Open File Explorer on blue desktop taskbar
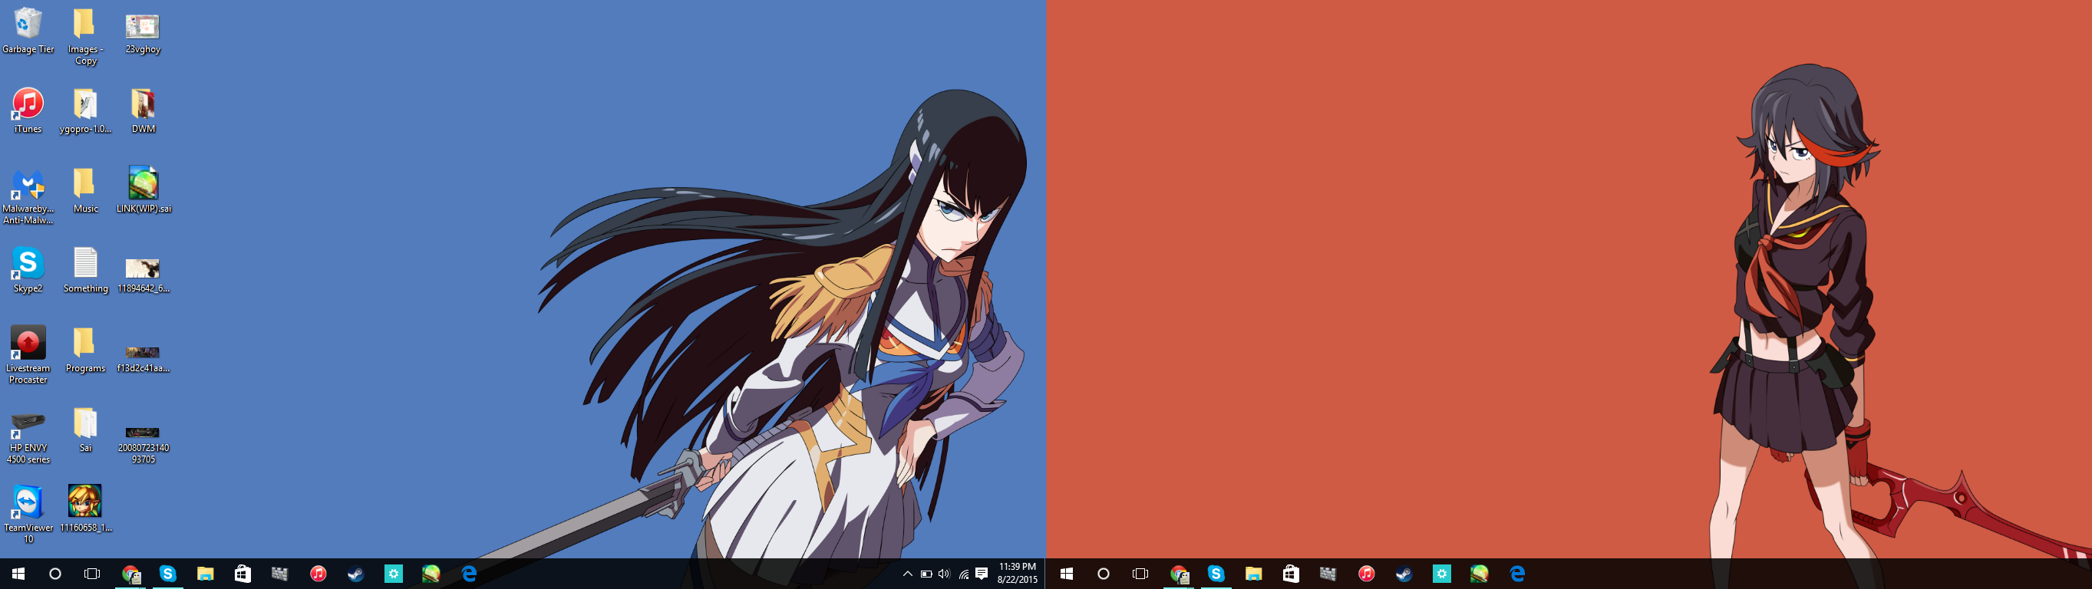Image resolution: width=2092 pixels, height=589 pixels. (206, 574)
